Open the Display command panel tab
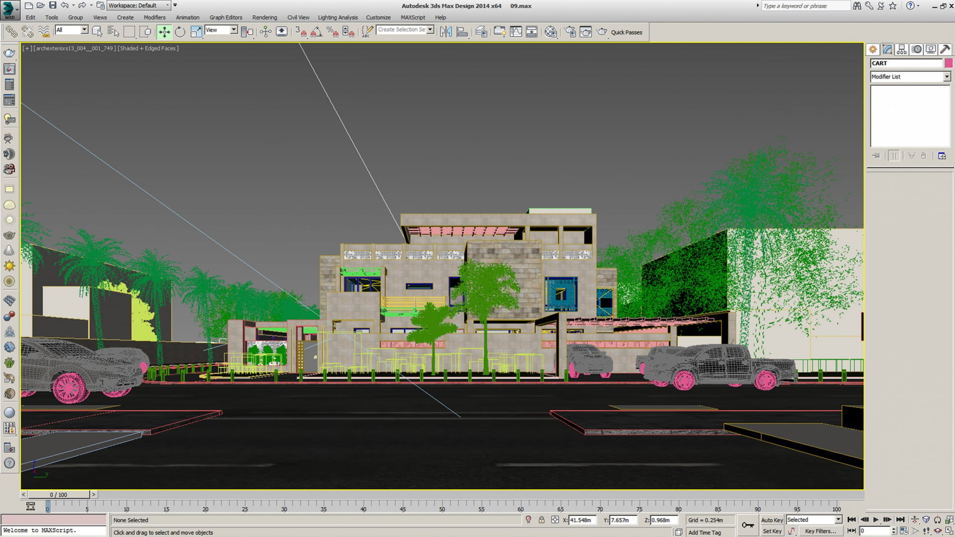 pos(931,49)
